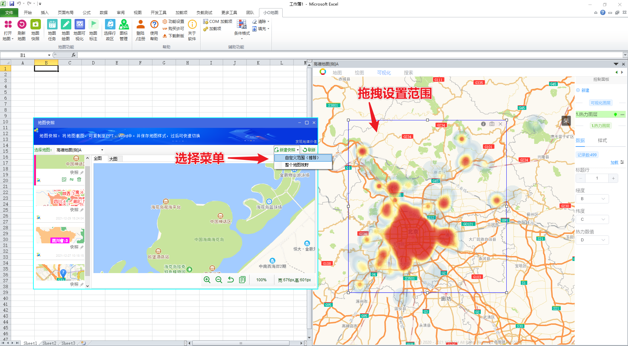
Task: Click the undo arrow in snapshot preview toolbar
Action: pyautogui.click(x=231, y=280)
